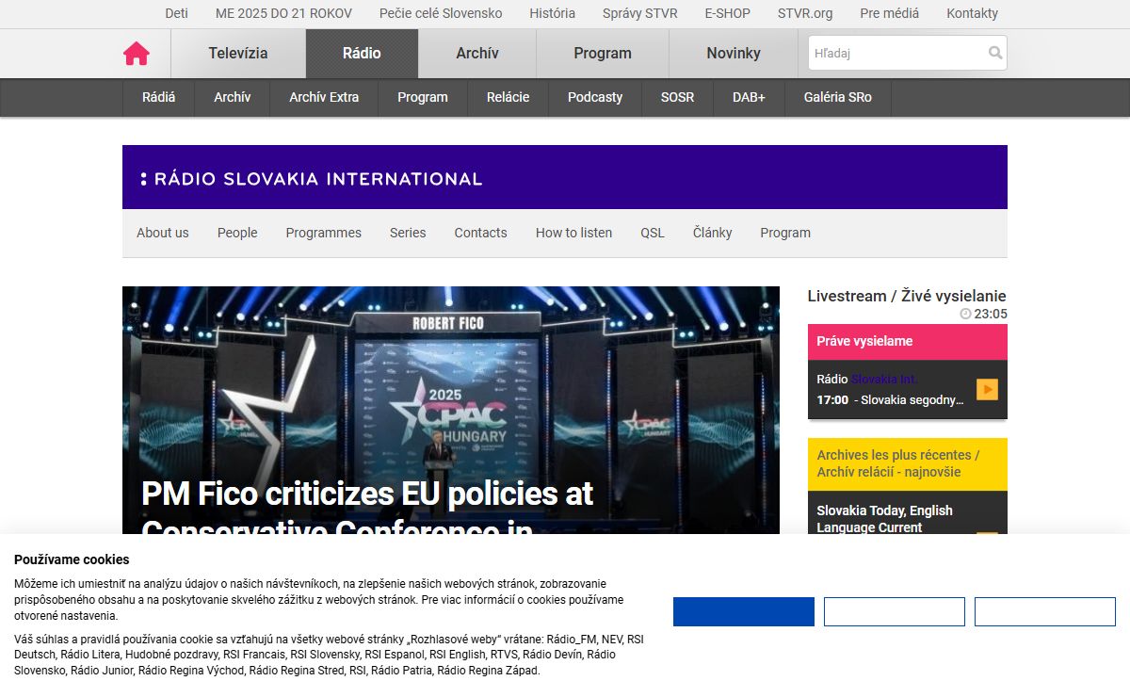Image resolution: width=1130 pixels, height=697 pixels.
Task: Open the Kontakty top link
Action: click(973, 13)
